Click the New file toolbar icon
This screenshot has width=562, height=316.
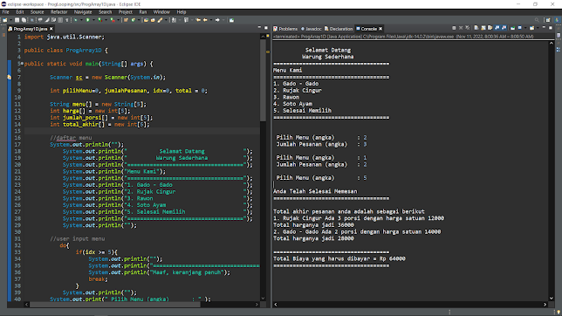(4, 20)
